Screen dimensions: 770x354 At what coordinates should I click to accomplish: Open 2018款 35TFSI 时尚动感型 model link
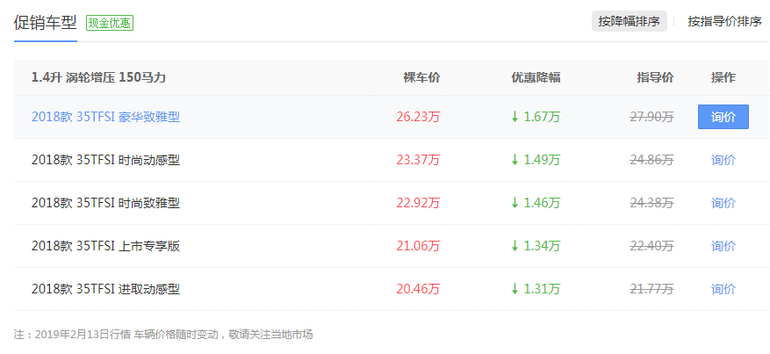pos(105,160)
